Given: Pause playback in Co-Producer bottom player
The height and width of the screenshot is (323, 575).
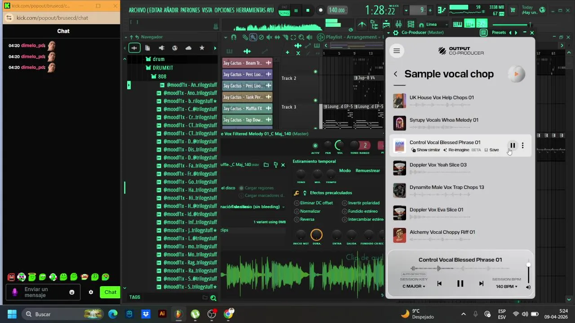Looking at the screenshot, I should pos(460,284).
